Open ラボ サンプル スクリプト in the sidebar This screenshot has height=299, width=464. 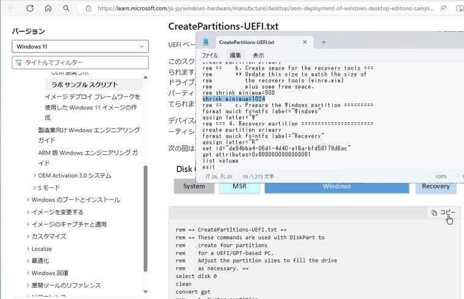pyautogui.click(x=84, y=85)
